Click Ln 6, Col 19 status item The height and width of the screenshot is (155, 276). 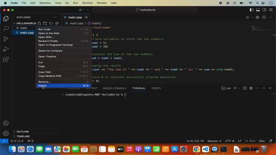pos(195,141)
